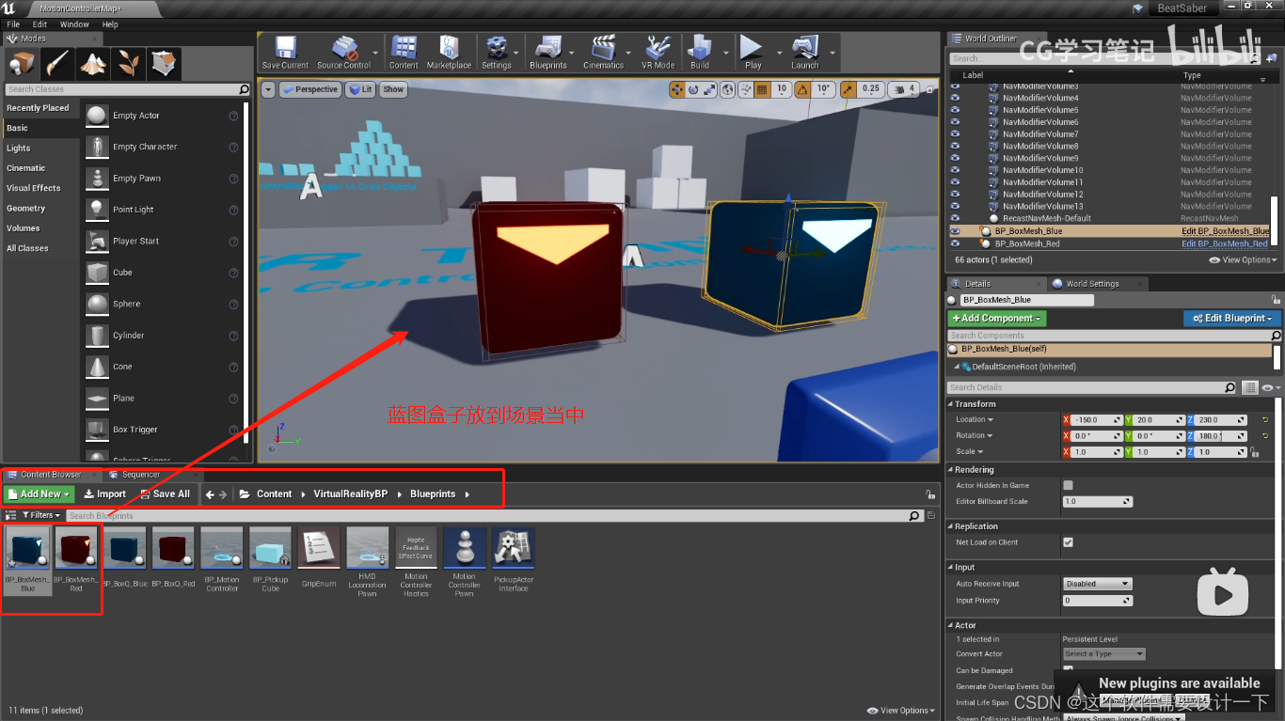Open Source Control from the toolbar
Screen dimensions: 1285x721
coord(343,52)
